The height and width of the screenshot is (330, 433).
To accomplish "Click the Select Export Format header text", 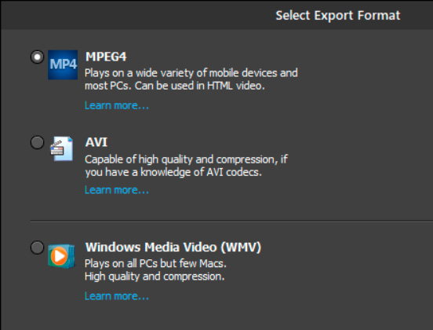I will 338,15.
